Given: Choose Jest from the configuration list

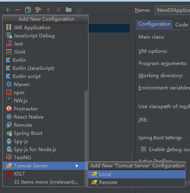Looking at the screenshot, I should pyautogui.click(x=45, y=44).
